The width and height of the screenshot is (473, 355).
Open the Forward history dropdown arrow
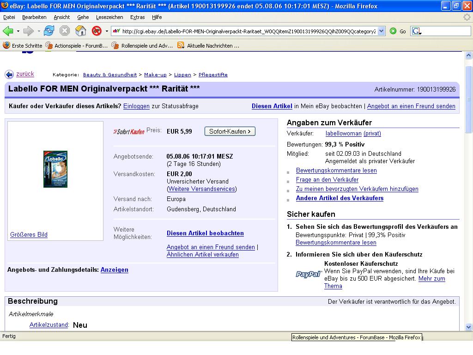[39, 31]
